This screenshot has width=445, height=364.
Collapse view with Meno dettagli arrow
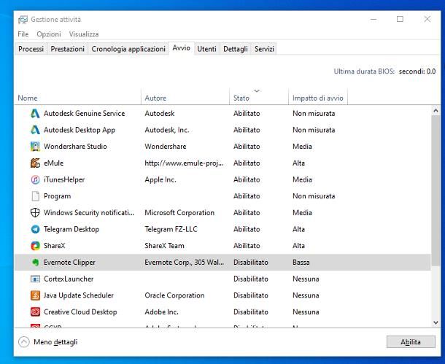click(x=24, y=342)
